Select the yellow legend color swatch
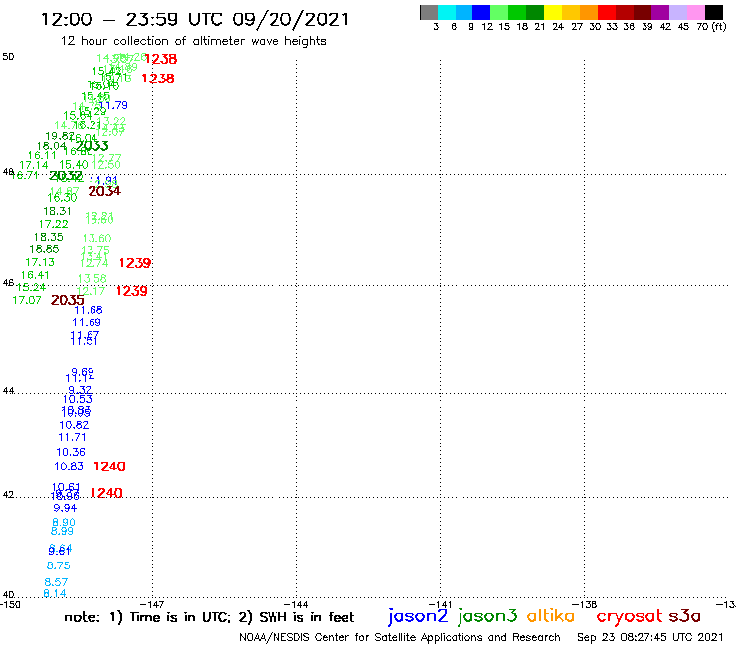 tap(553, 12)
